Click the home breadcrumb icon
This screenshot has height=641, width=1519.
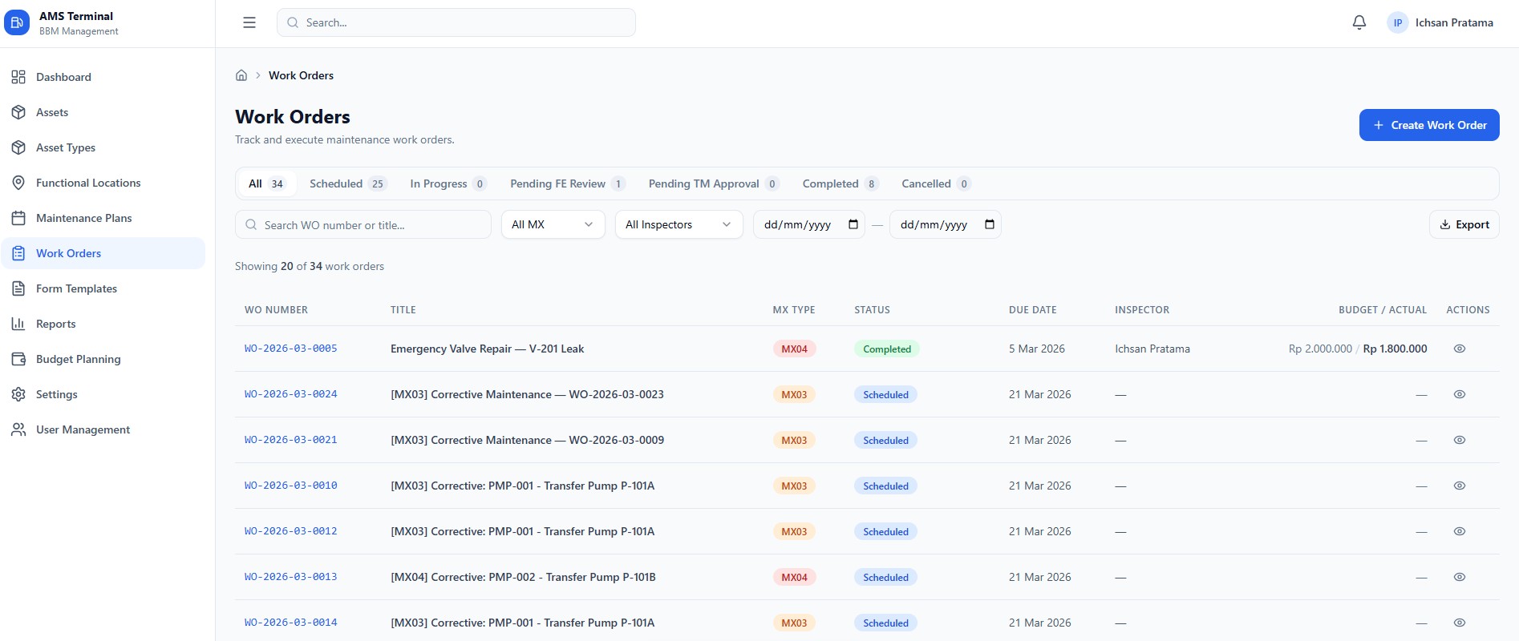coord(241,75)
